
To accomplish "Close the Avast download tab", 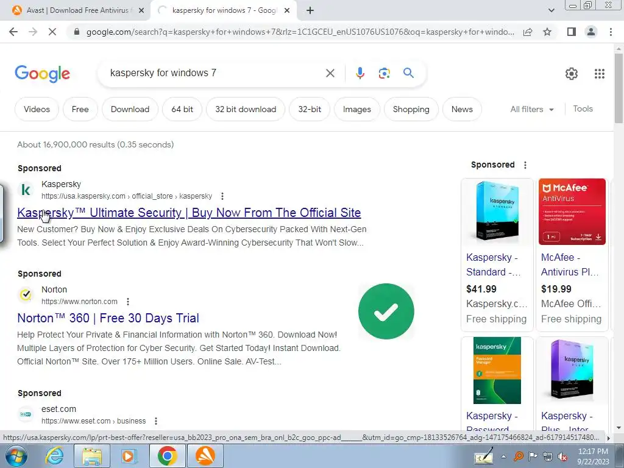I will [x=141, y=10].
